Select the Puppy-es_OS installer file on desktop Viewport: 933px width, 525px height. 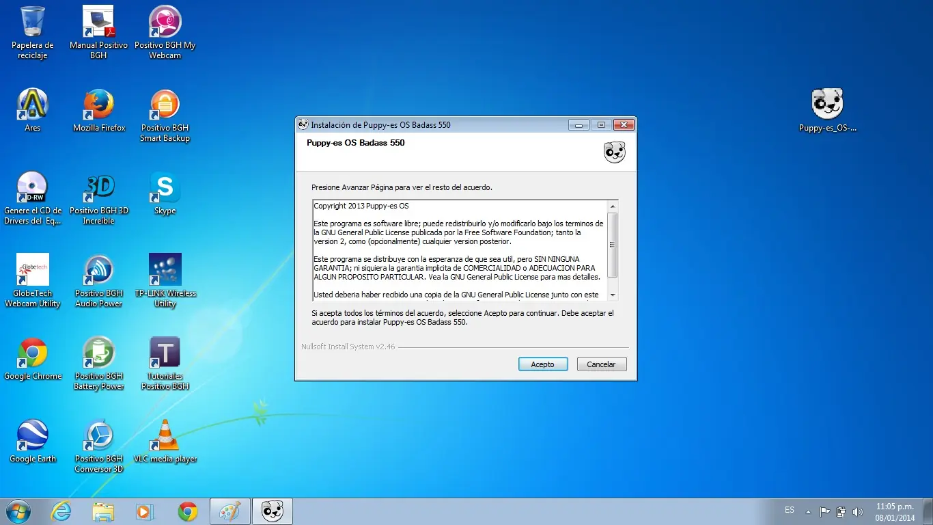(827, 110)
